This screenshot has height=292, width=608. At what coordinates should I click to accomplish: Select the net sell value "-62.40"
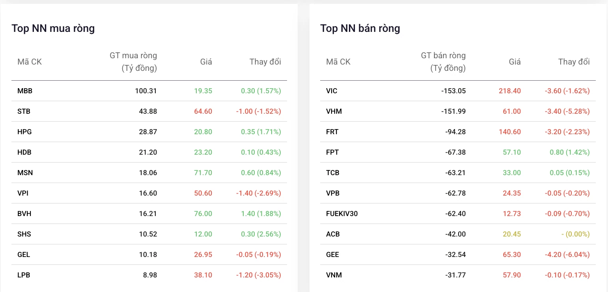tap(455, 214)
